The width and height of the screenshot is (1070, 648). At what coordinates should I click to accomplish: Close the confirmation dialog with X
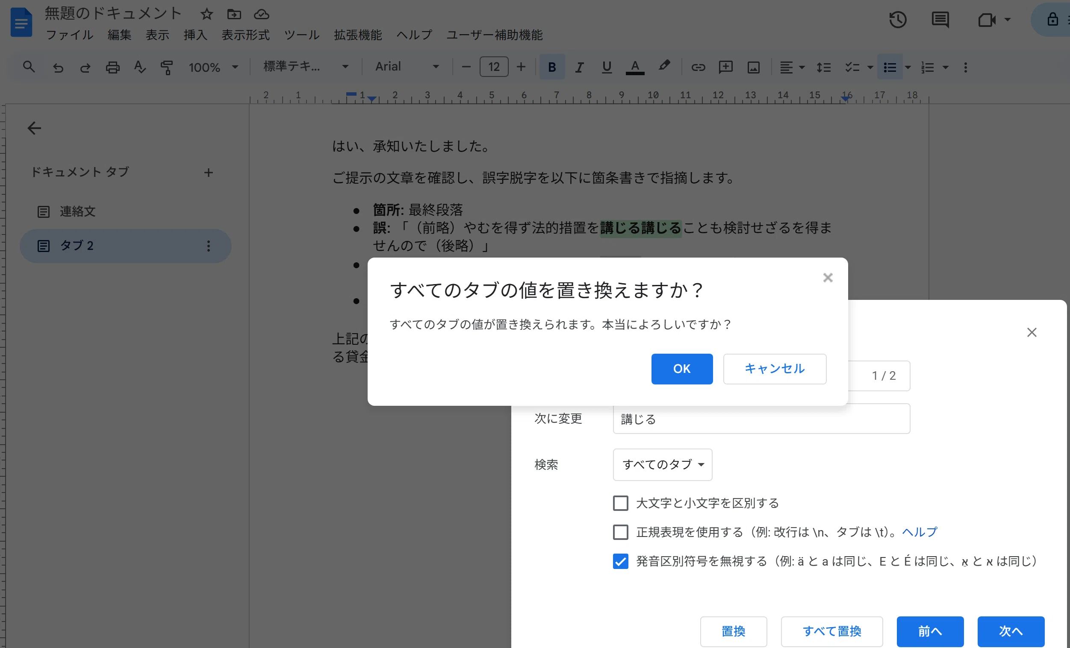(828, 278)
